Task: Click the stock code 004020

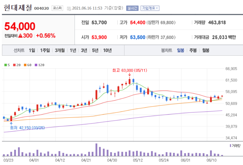Action: (x=42, y=8)
